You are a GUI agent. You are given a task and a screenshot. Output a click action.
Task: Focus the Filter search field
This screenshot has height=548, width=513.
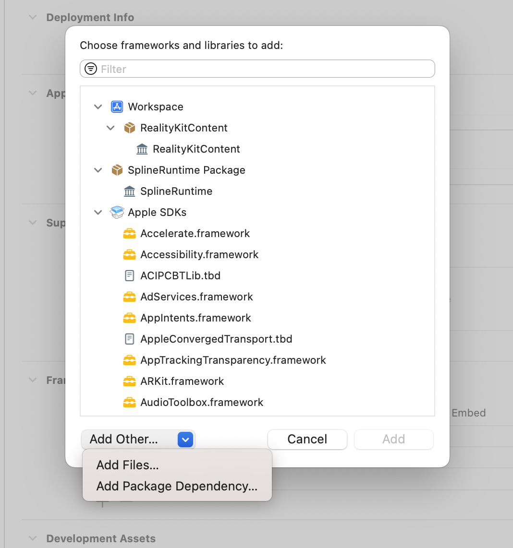pos(257,69)
